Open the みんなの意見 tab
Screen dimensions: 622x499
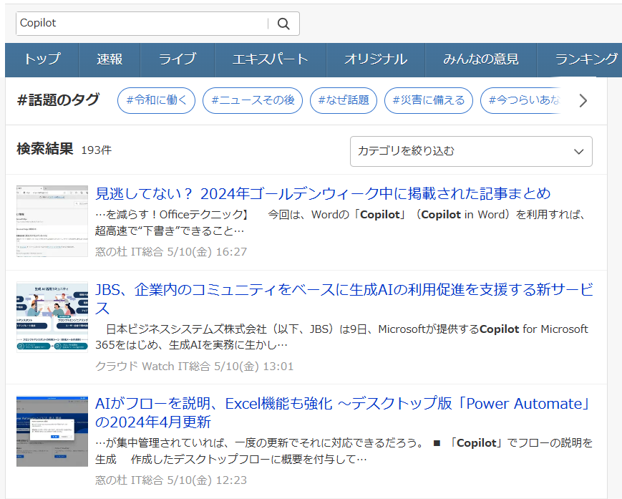(481, 59)
